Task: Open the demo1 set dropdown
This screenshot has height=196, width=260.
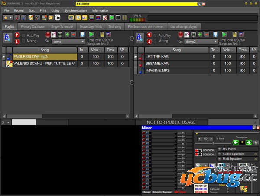Action: pyautogui.click(x=83, y=42)
